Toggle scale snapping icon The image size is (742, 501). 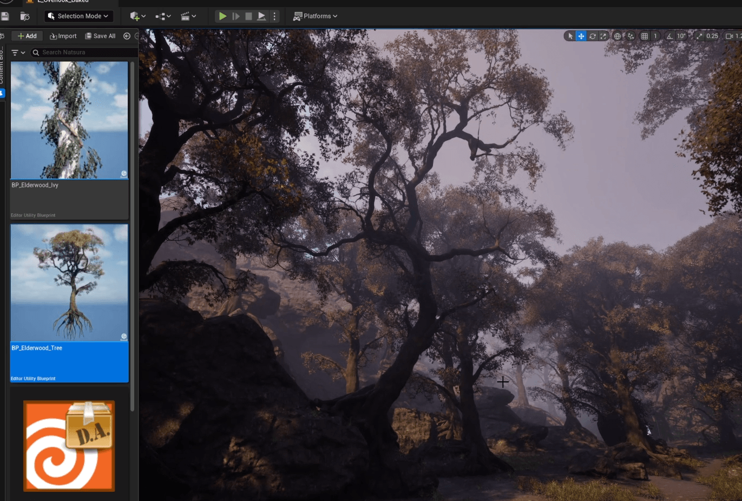(699, 36)
